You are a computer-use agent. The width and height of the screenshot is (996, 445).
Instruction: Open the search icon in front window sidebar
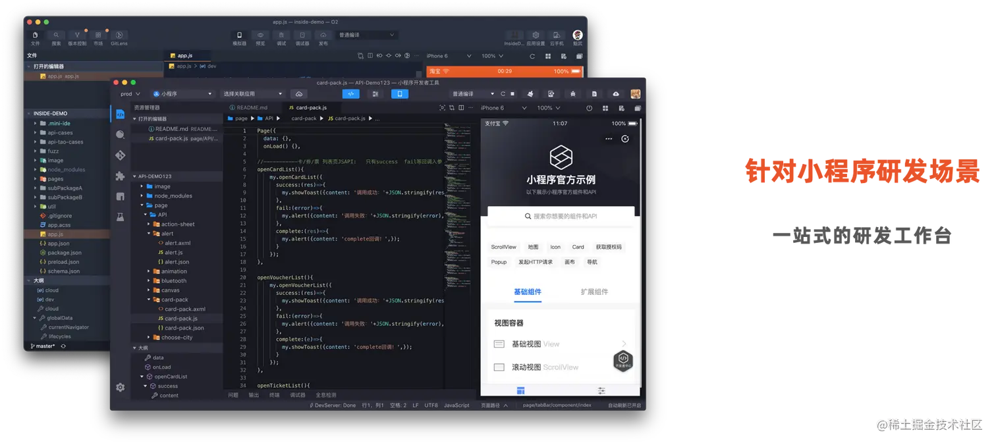tap(120, 134)
